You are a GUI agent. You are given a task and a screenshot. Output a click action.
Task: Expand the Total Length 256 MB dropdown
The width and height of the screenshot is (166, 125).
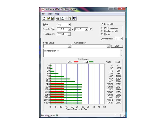[x=69, y=34]
